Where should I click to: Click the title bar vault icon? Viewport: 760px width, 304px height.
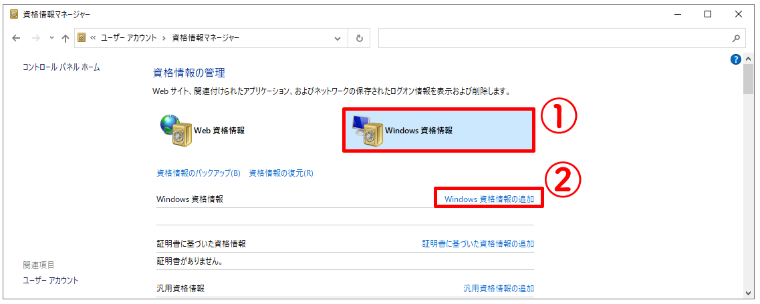pos(15,14)
